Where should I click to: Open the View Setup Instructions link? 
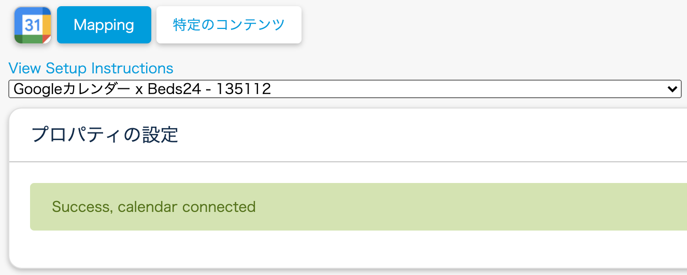[91, 68]
